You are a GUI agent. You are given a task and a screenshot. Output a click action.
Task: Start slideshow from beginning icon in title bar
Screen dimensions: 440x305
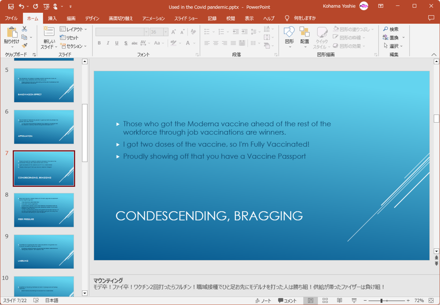coord(46,6)
